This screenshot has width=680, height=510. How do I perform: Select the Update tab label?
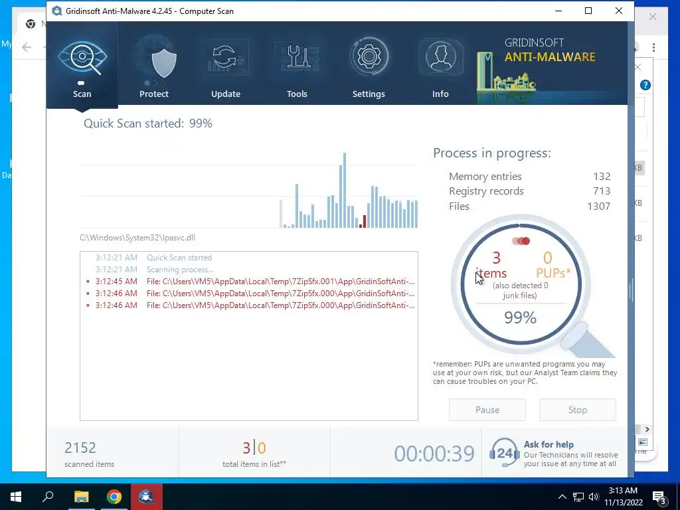(226, 94)
